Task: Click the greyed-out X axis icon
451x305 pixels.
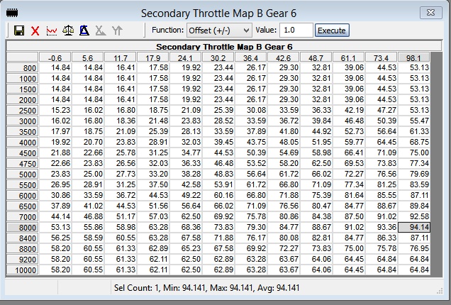Action: pos(101,31)
